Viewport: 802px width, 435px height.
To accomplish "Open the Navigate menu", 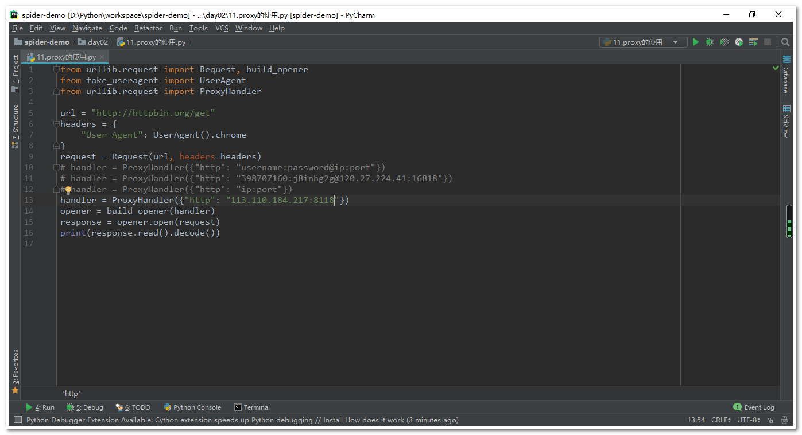I will 87,28.
